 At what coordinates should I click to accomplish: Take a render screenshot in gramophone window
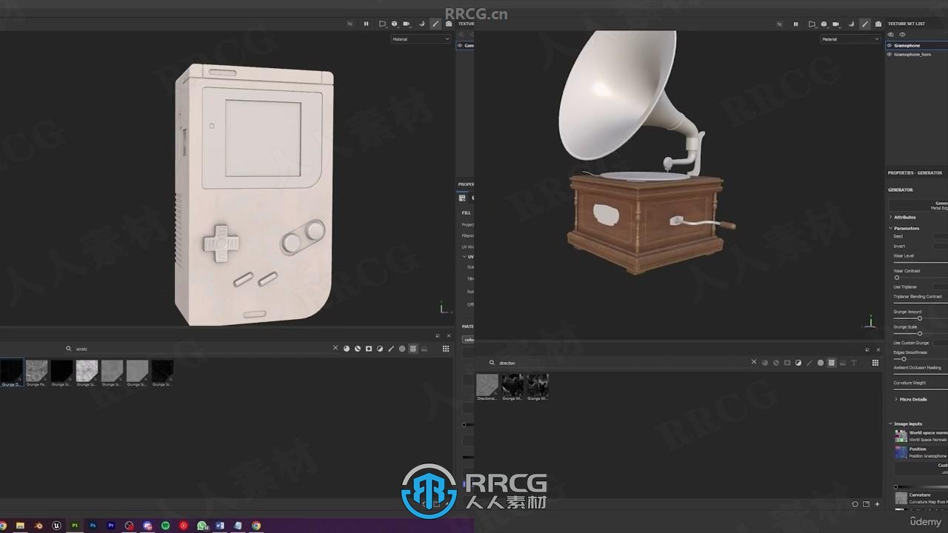[x=878, y=24]
